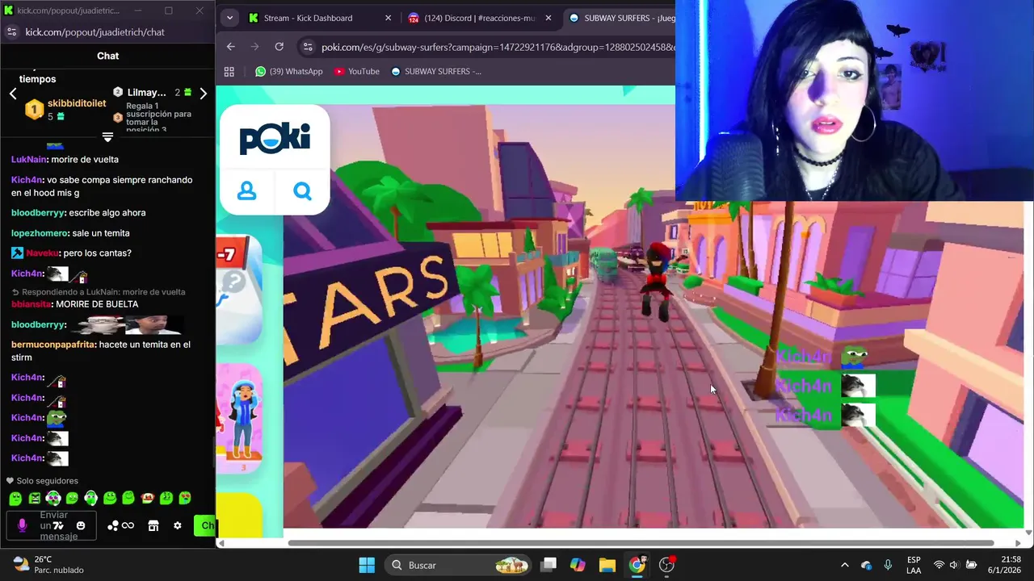Insert the first green blob emote
The width and height of the screenshot is (1034, 581).
(x=15, y=499)
